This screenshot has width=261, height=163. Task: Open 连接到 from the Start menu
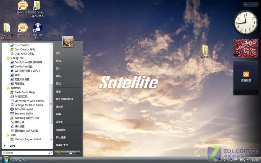click(59, 122)
